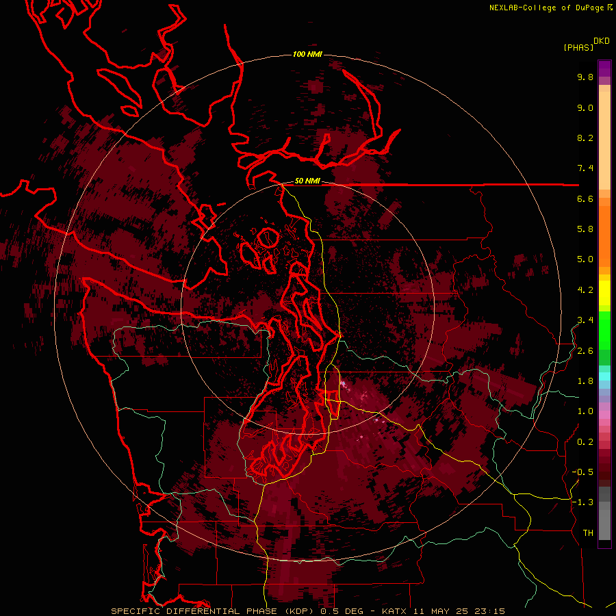This screenshot has height=616, width=616.
Task: Click the light peach segment of the color bar
Action: pyautogui.click(x=604, y=140)
